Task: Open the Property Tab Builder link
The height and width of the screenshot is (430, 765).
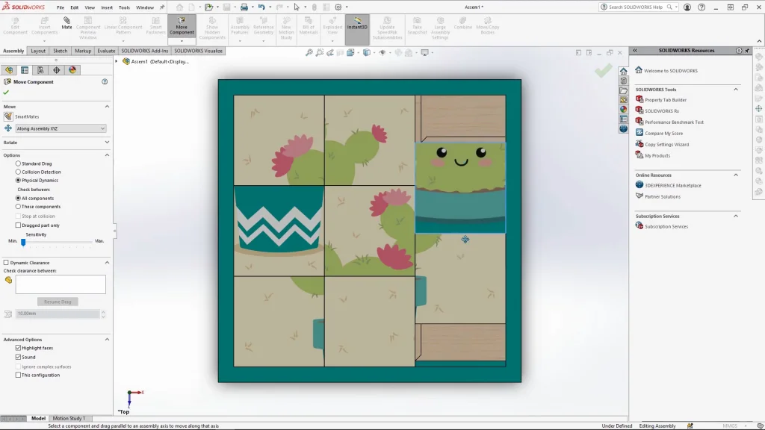Action: tap(665, 100)
